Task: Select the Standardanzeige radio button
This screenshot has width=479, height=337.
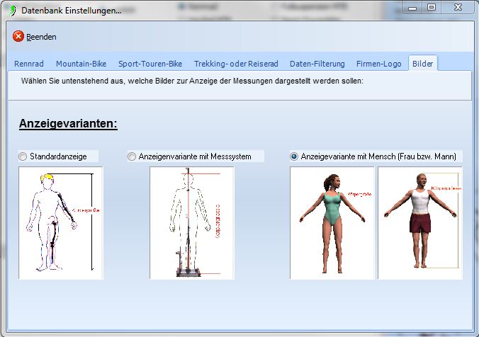Action: pos(23,156)
